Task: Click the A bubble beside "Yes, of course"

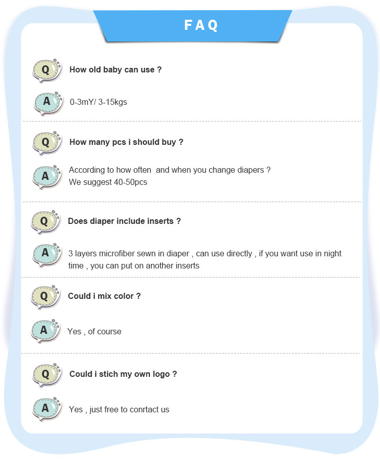Action: click(44, 330)
